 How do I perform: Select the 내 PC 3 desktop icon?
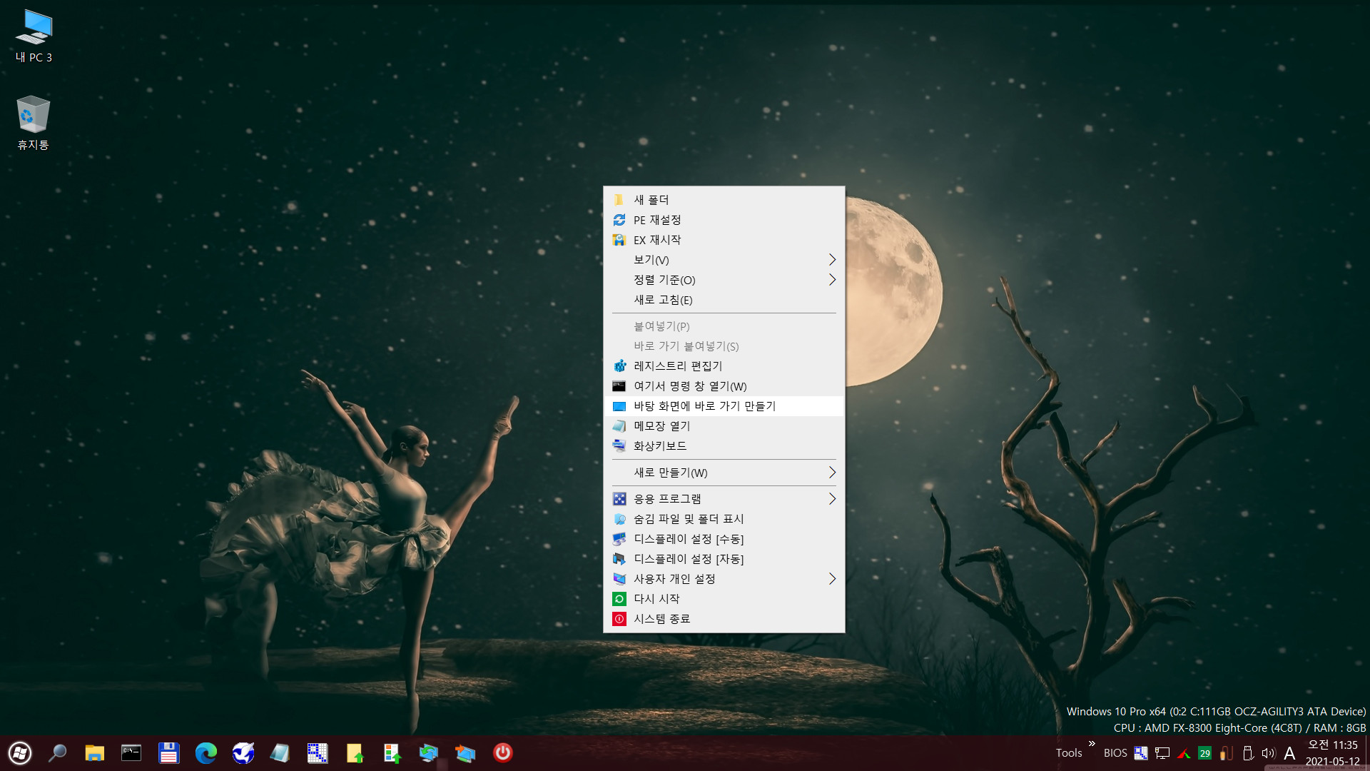34,36
